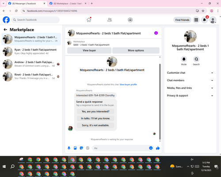This screenshot has width=221, height=177.
Task: View site information icon in address bar
Action: pos(24,11)
